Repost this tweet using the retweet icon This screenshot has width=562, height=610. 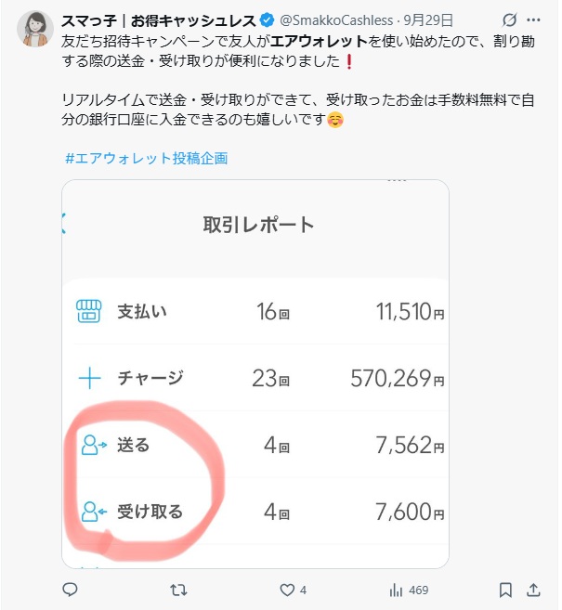[x=180, y=590]
